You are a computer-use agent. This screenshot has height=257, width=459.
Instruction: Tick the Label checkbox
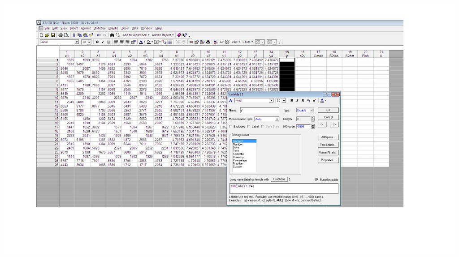pos(250,127)
